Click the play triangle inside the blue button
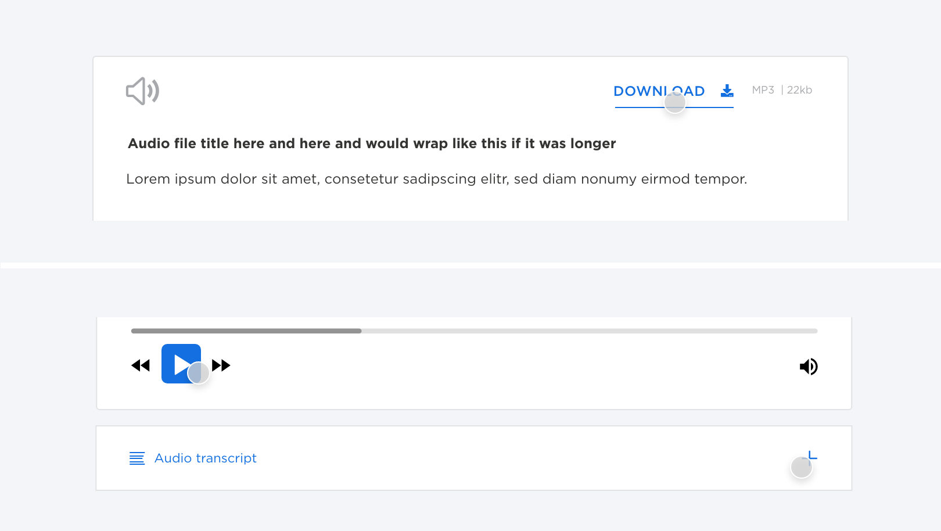Screen dimensions: 941x531 pyautogui.click(x=182, y=364)
